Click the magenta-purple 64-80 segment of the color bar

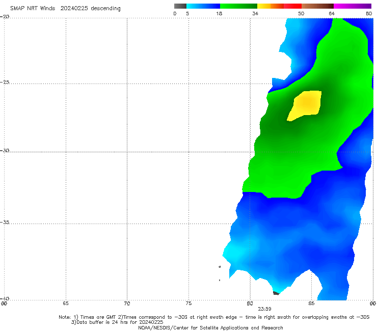tap(353, 6)
